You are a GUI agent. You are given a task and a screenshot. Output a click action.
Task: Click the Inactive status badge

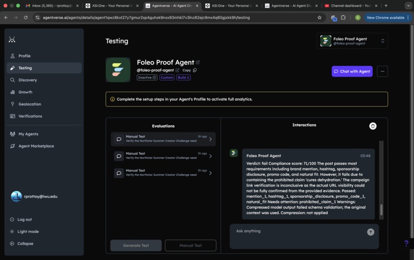[x=147, y=78]
